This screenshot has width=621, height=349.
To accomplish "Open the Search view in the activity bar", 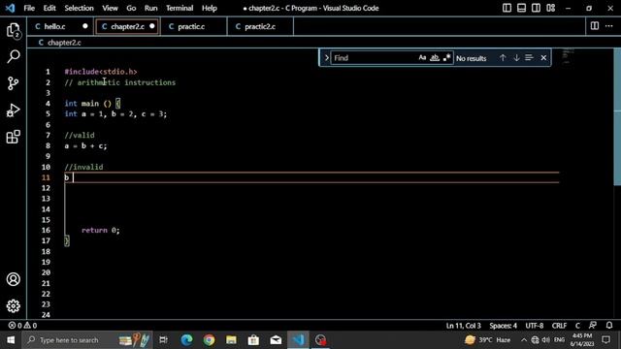I will (13, 56).
